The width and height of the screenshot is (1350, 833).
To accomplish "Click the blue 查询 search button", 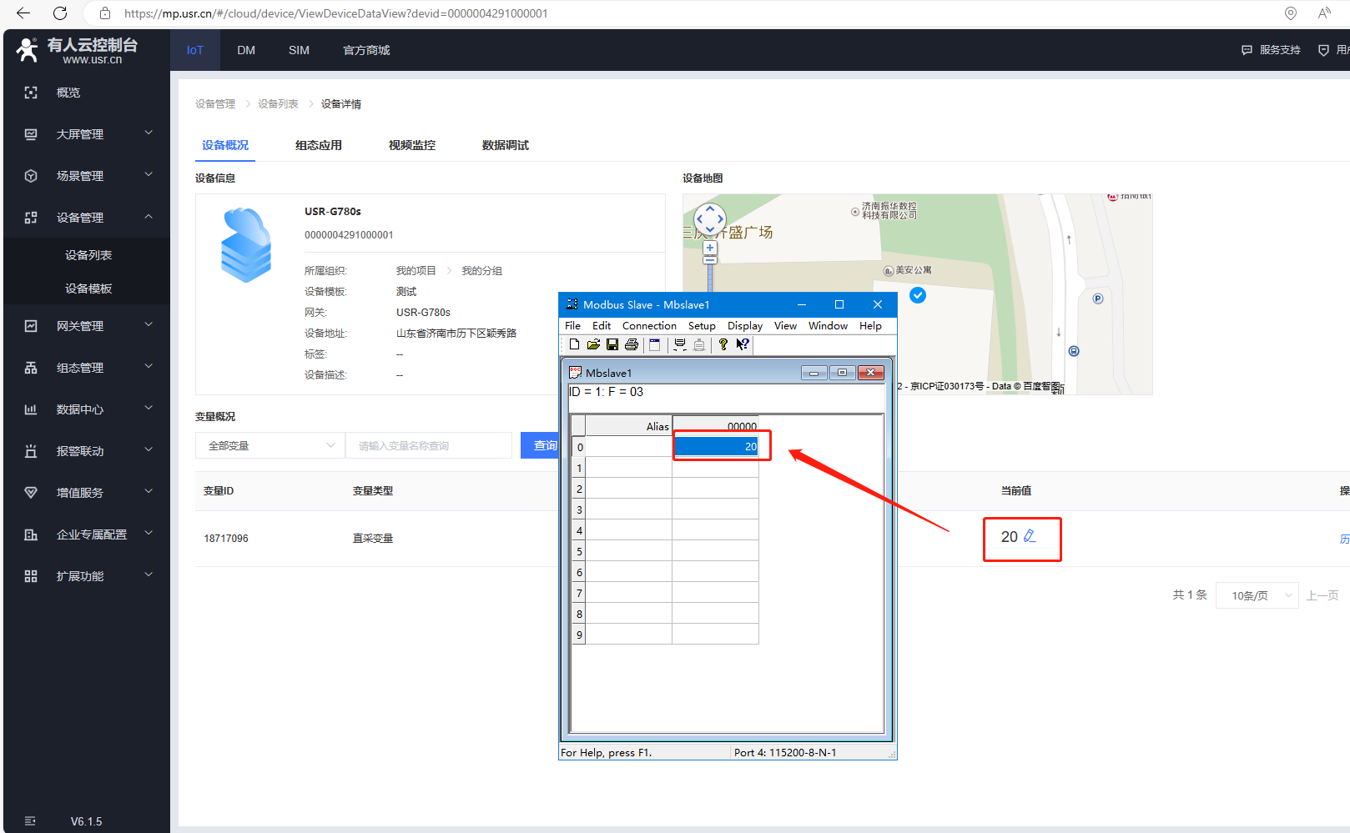I will click(x=541, y=446).
